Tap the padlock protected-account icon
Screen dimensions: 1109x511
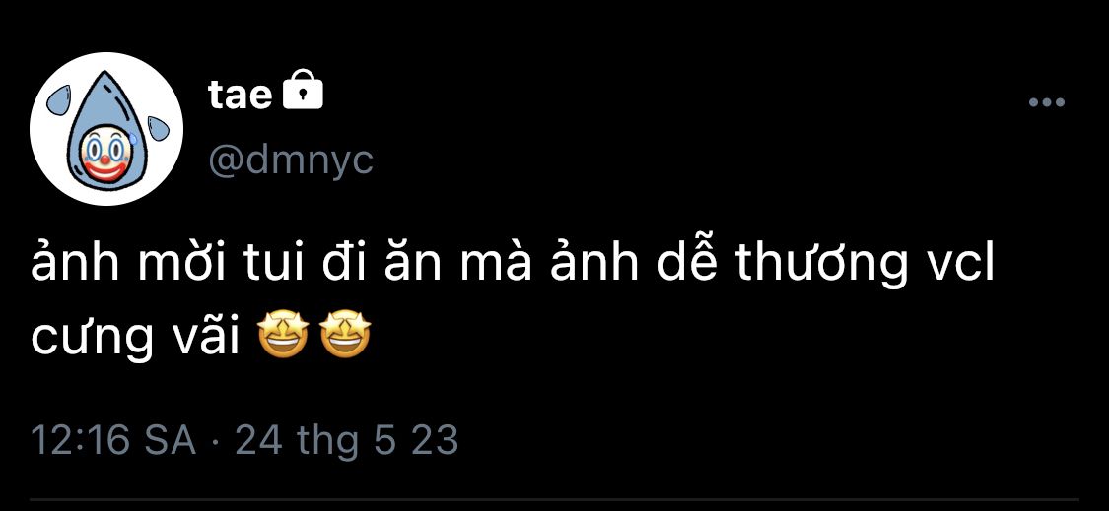pos(303,90)
